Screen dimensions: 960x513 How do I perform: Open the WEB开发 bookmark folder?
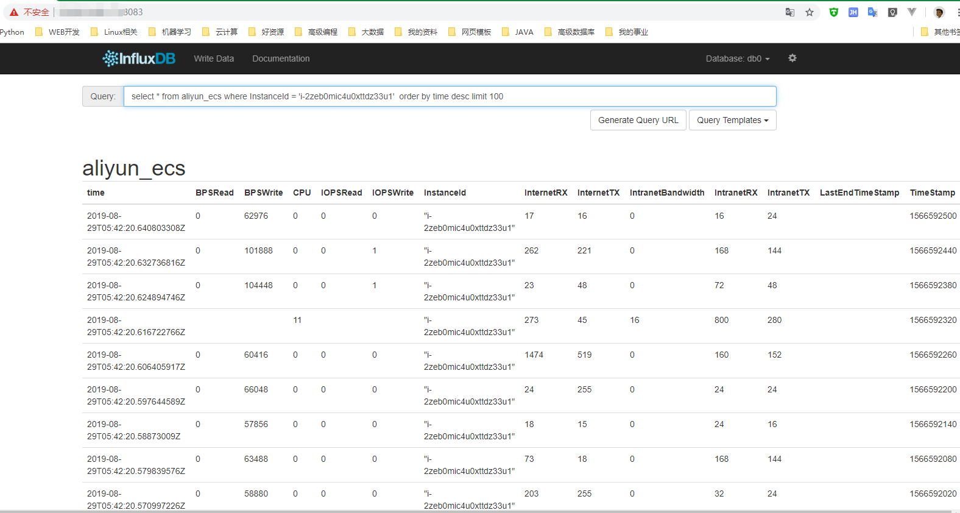pos(57,32)
